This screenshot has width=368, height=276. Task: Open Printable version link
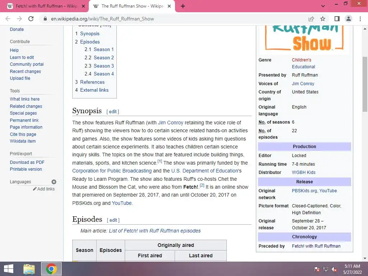[x=26, y=169]
